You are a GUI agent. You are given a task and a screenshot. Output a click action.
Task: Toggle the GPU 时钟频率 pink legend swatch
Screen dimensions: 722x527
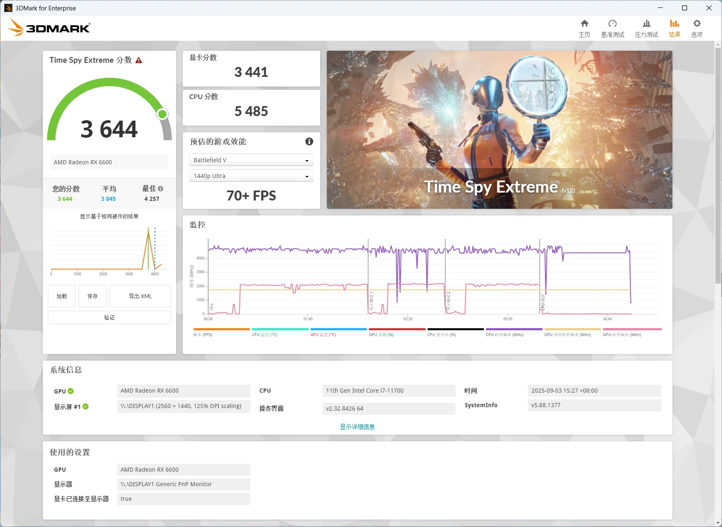point(632,329)
